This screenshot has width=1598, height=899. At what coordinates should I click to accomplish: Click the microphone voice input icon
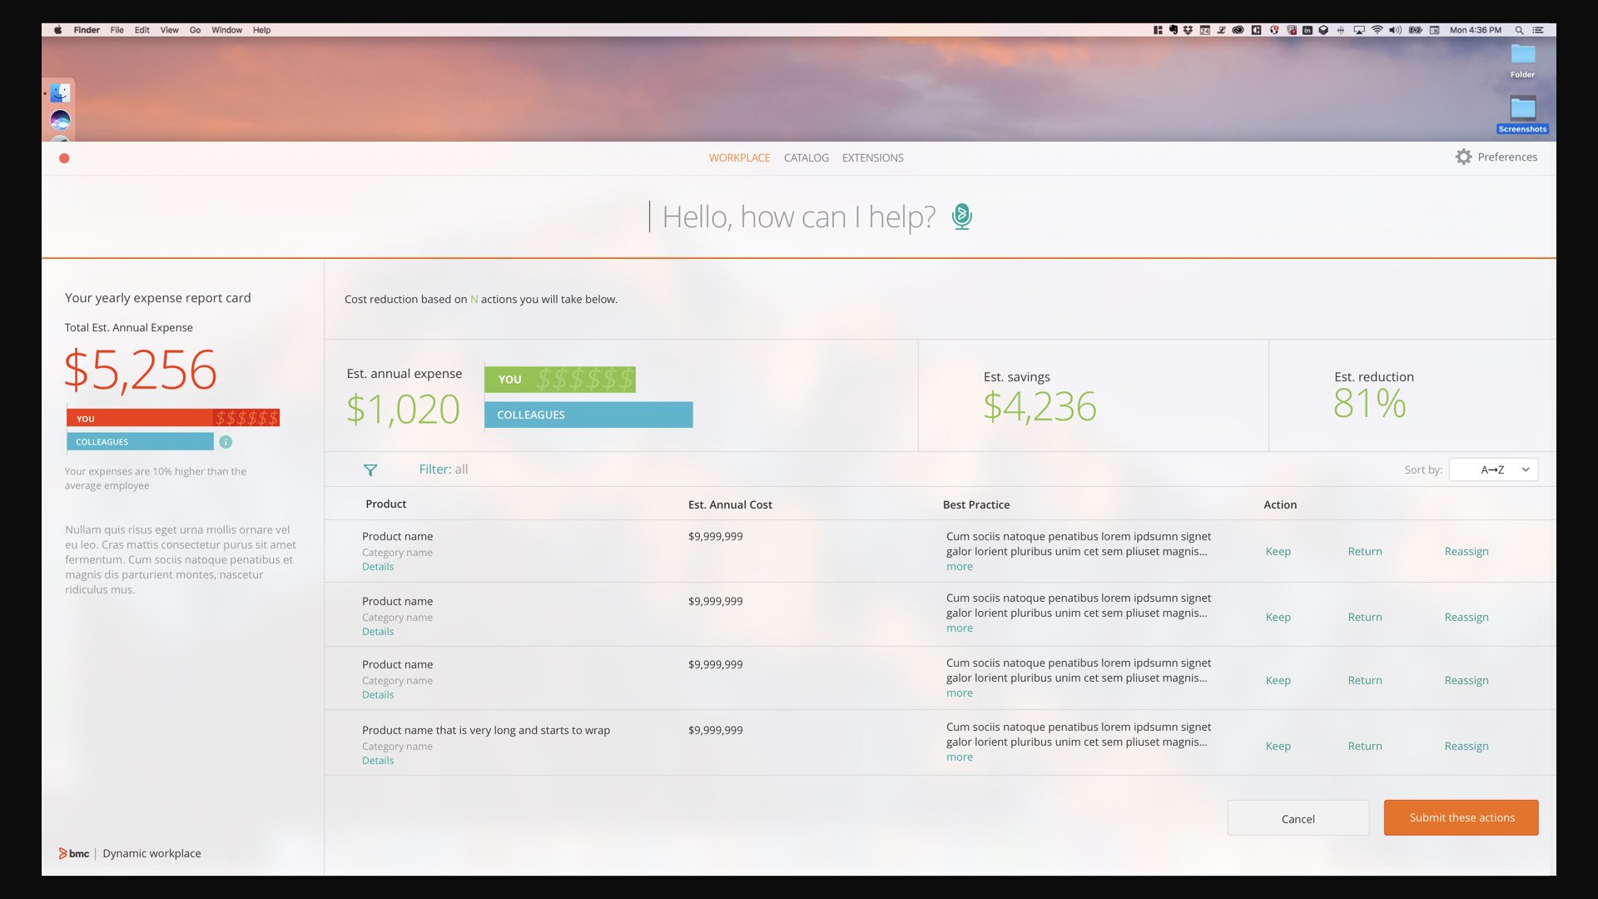[961, 216]
